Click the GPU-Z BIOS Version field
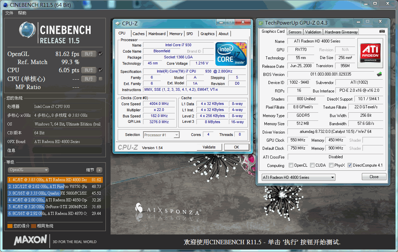 [331, 74]
